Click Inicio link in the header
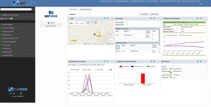Screen dimensions: 211x107 pos(200,4)
